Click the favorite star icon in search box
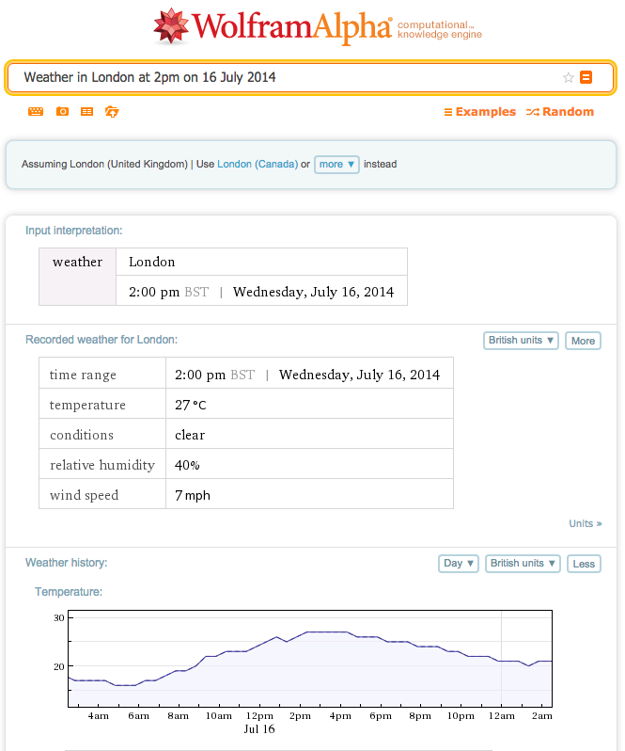 [x=568, y=77]
